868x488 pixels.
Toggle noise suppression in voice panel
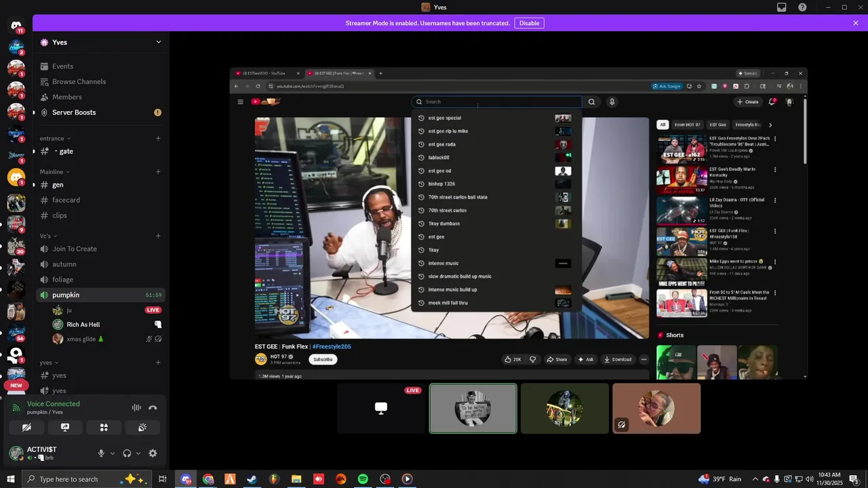136,407
